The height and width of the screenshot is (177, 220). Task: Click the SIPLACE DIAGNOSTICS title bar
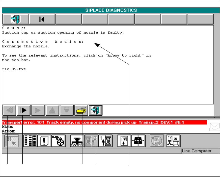pyautogui.click(x=111, y=10)
